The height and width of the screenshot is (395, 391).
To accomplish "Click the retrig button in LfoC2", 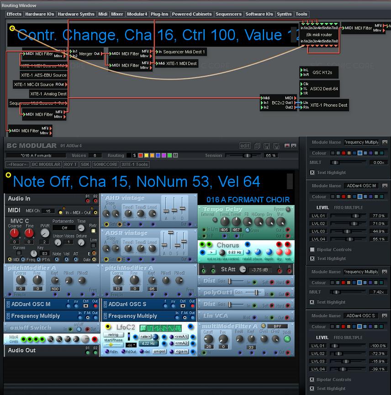I will tap(113, 335).
